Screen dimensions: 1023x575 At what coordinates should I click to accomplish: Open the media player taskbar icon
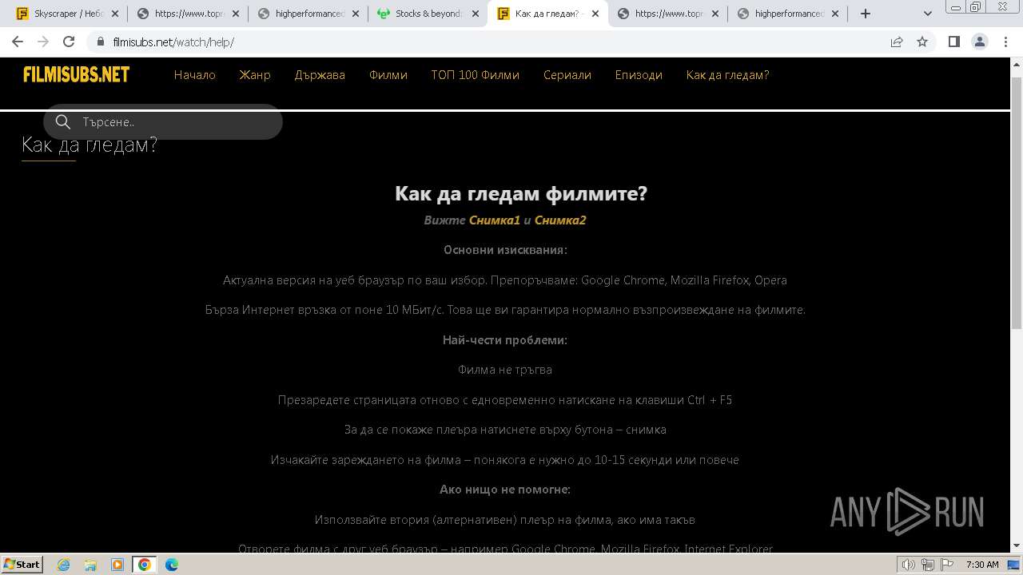[x=117, y=565]
